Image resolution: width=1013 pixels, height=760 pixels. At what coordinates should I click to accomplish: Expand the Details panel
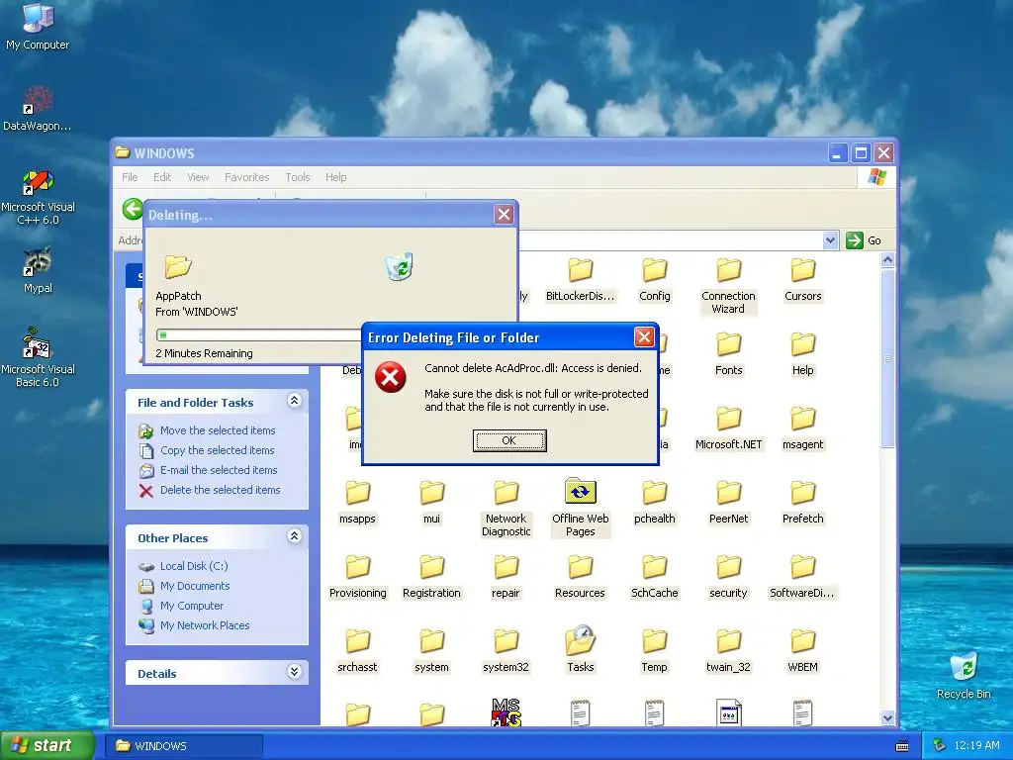[x=294, y=672]
